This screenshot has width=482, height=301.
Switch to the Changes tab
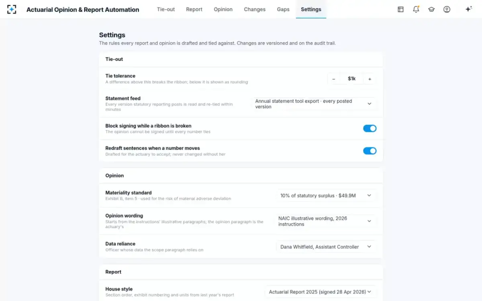tap(255, 9)
